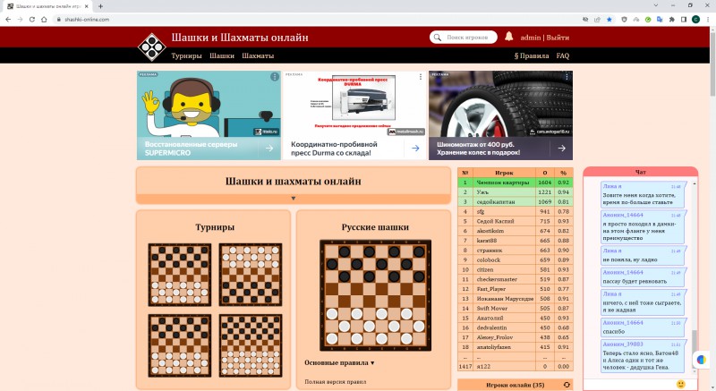This screenshot has height=391, width=716.
Task: Select player Fast_Player row
Action: pos(516,289)
